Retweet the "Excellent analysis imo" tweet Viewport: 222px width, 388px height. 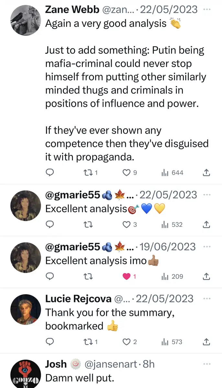[x=87, y=276]
